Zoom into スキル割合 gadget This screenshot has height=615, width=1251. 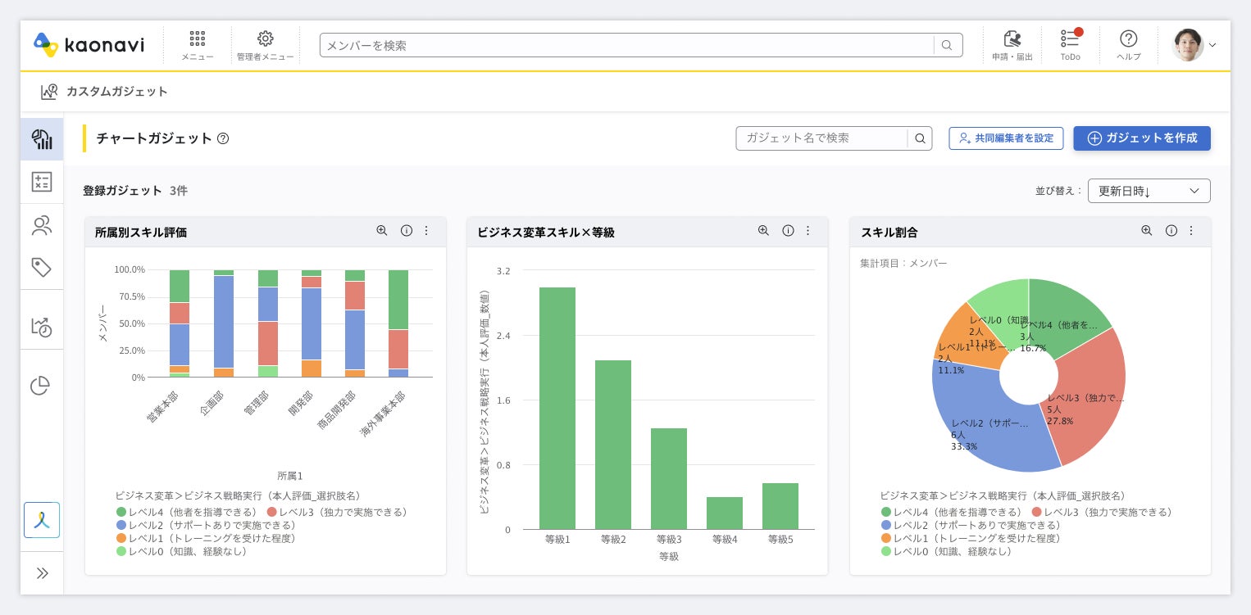tap(1147, 231)
